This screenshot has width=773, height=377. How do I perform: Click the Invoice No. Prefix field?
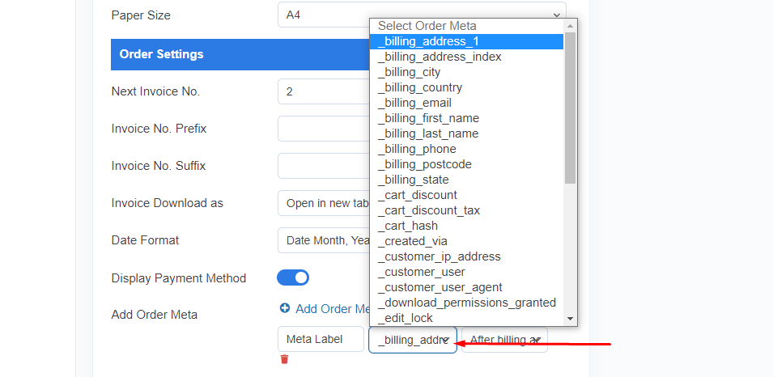pos(324,129)
